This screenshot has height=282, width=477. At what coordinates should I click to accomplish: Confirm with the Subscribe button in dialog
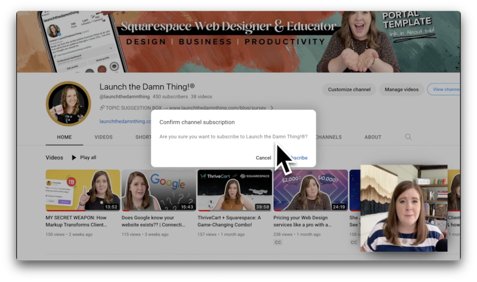tap(297, 158)
